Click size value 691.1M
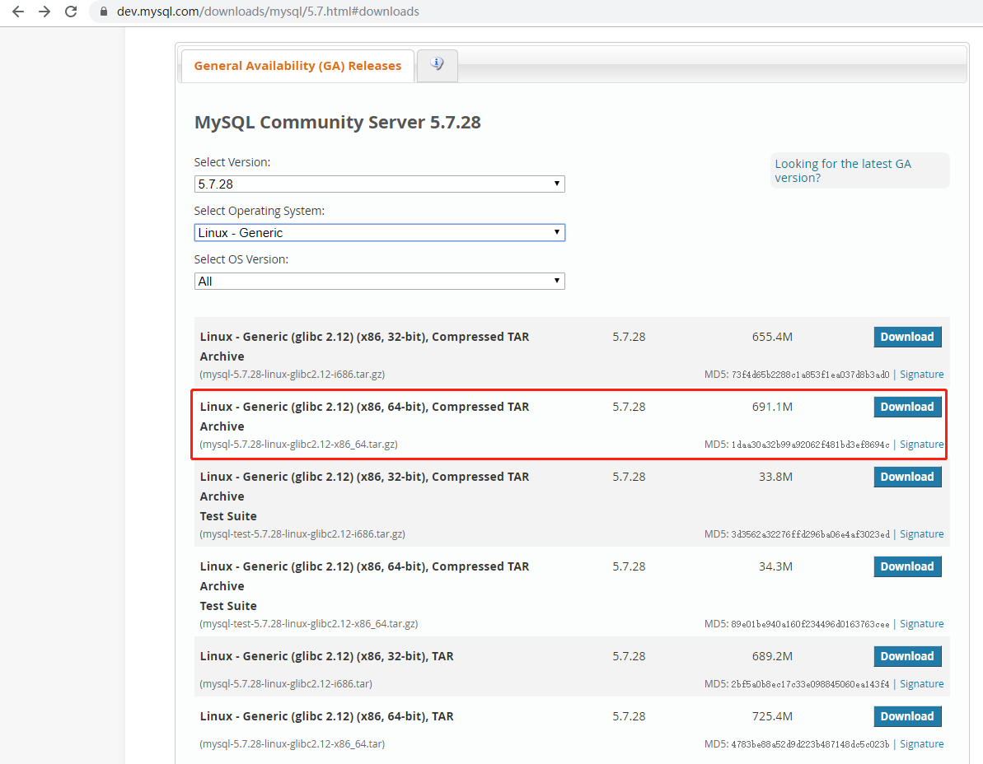 pos(772,407)
